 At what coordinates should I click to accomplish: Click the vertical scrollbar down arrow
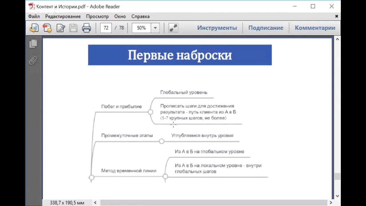pos(337,196)
